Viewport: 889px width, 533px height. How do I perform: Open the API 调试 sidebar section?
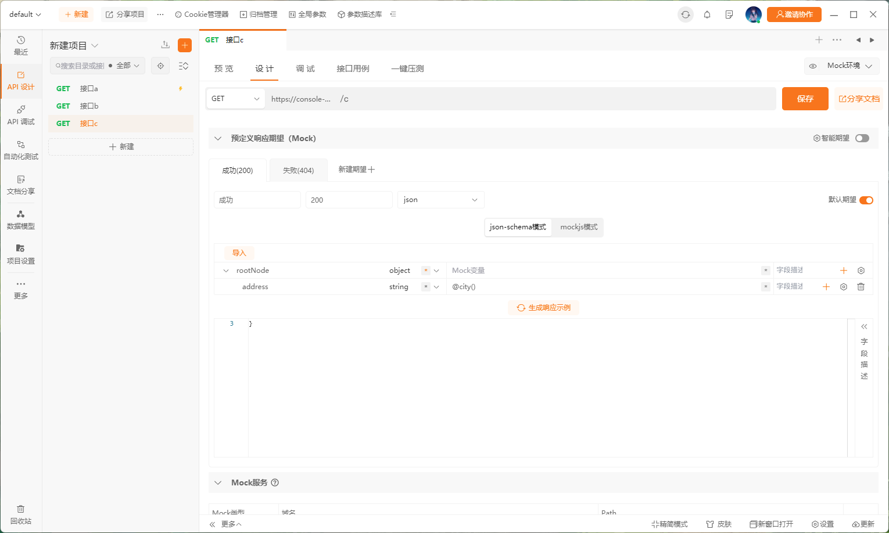[21, 115]
